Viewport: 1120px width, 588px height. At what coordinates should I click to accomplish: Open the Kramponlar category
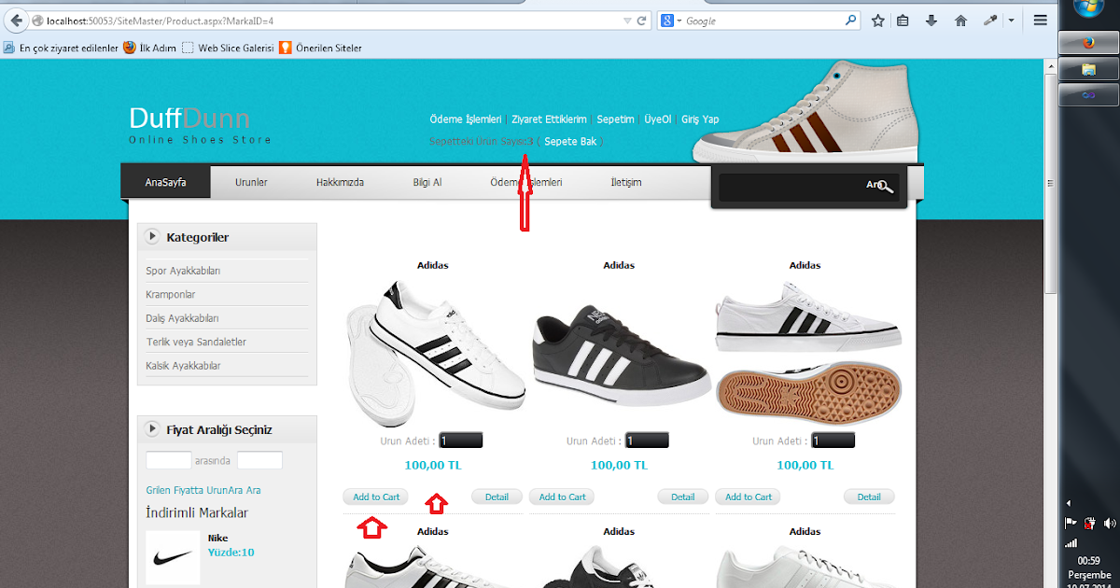point(171,294)
